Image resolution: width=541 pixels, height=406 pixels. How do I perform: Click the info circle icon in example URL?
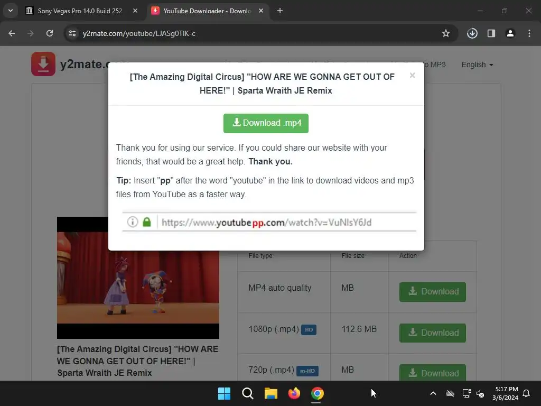tap(133, 222)
